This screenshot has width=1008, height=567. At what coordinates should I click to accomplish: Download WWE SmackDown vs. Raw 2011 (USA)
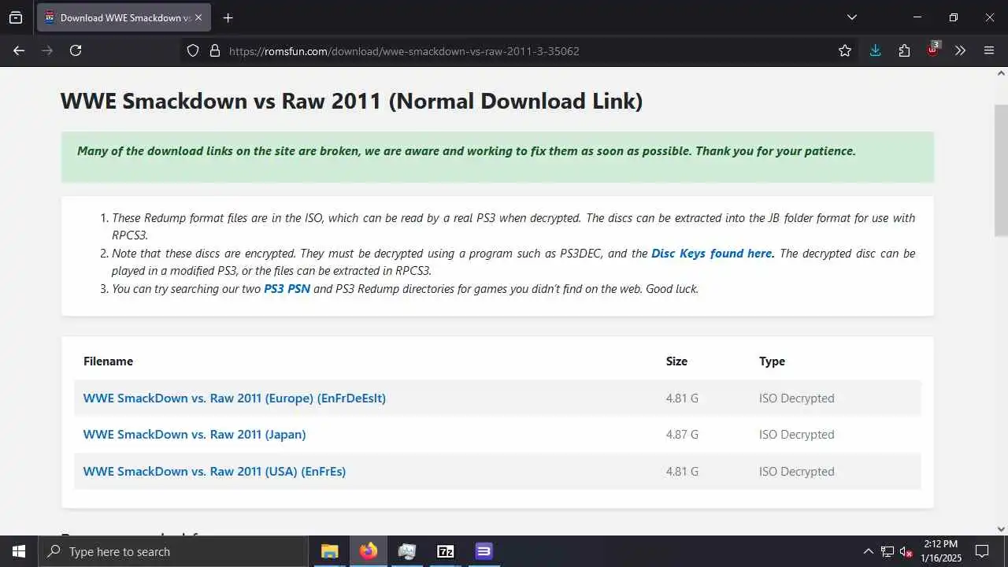coord(214,472)
